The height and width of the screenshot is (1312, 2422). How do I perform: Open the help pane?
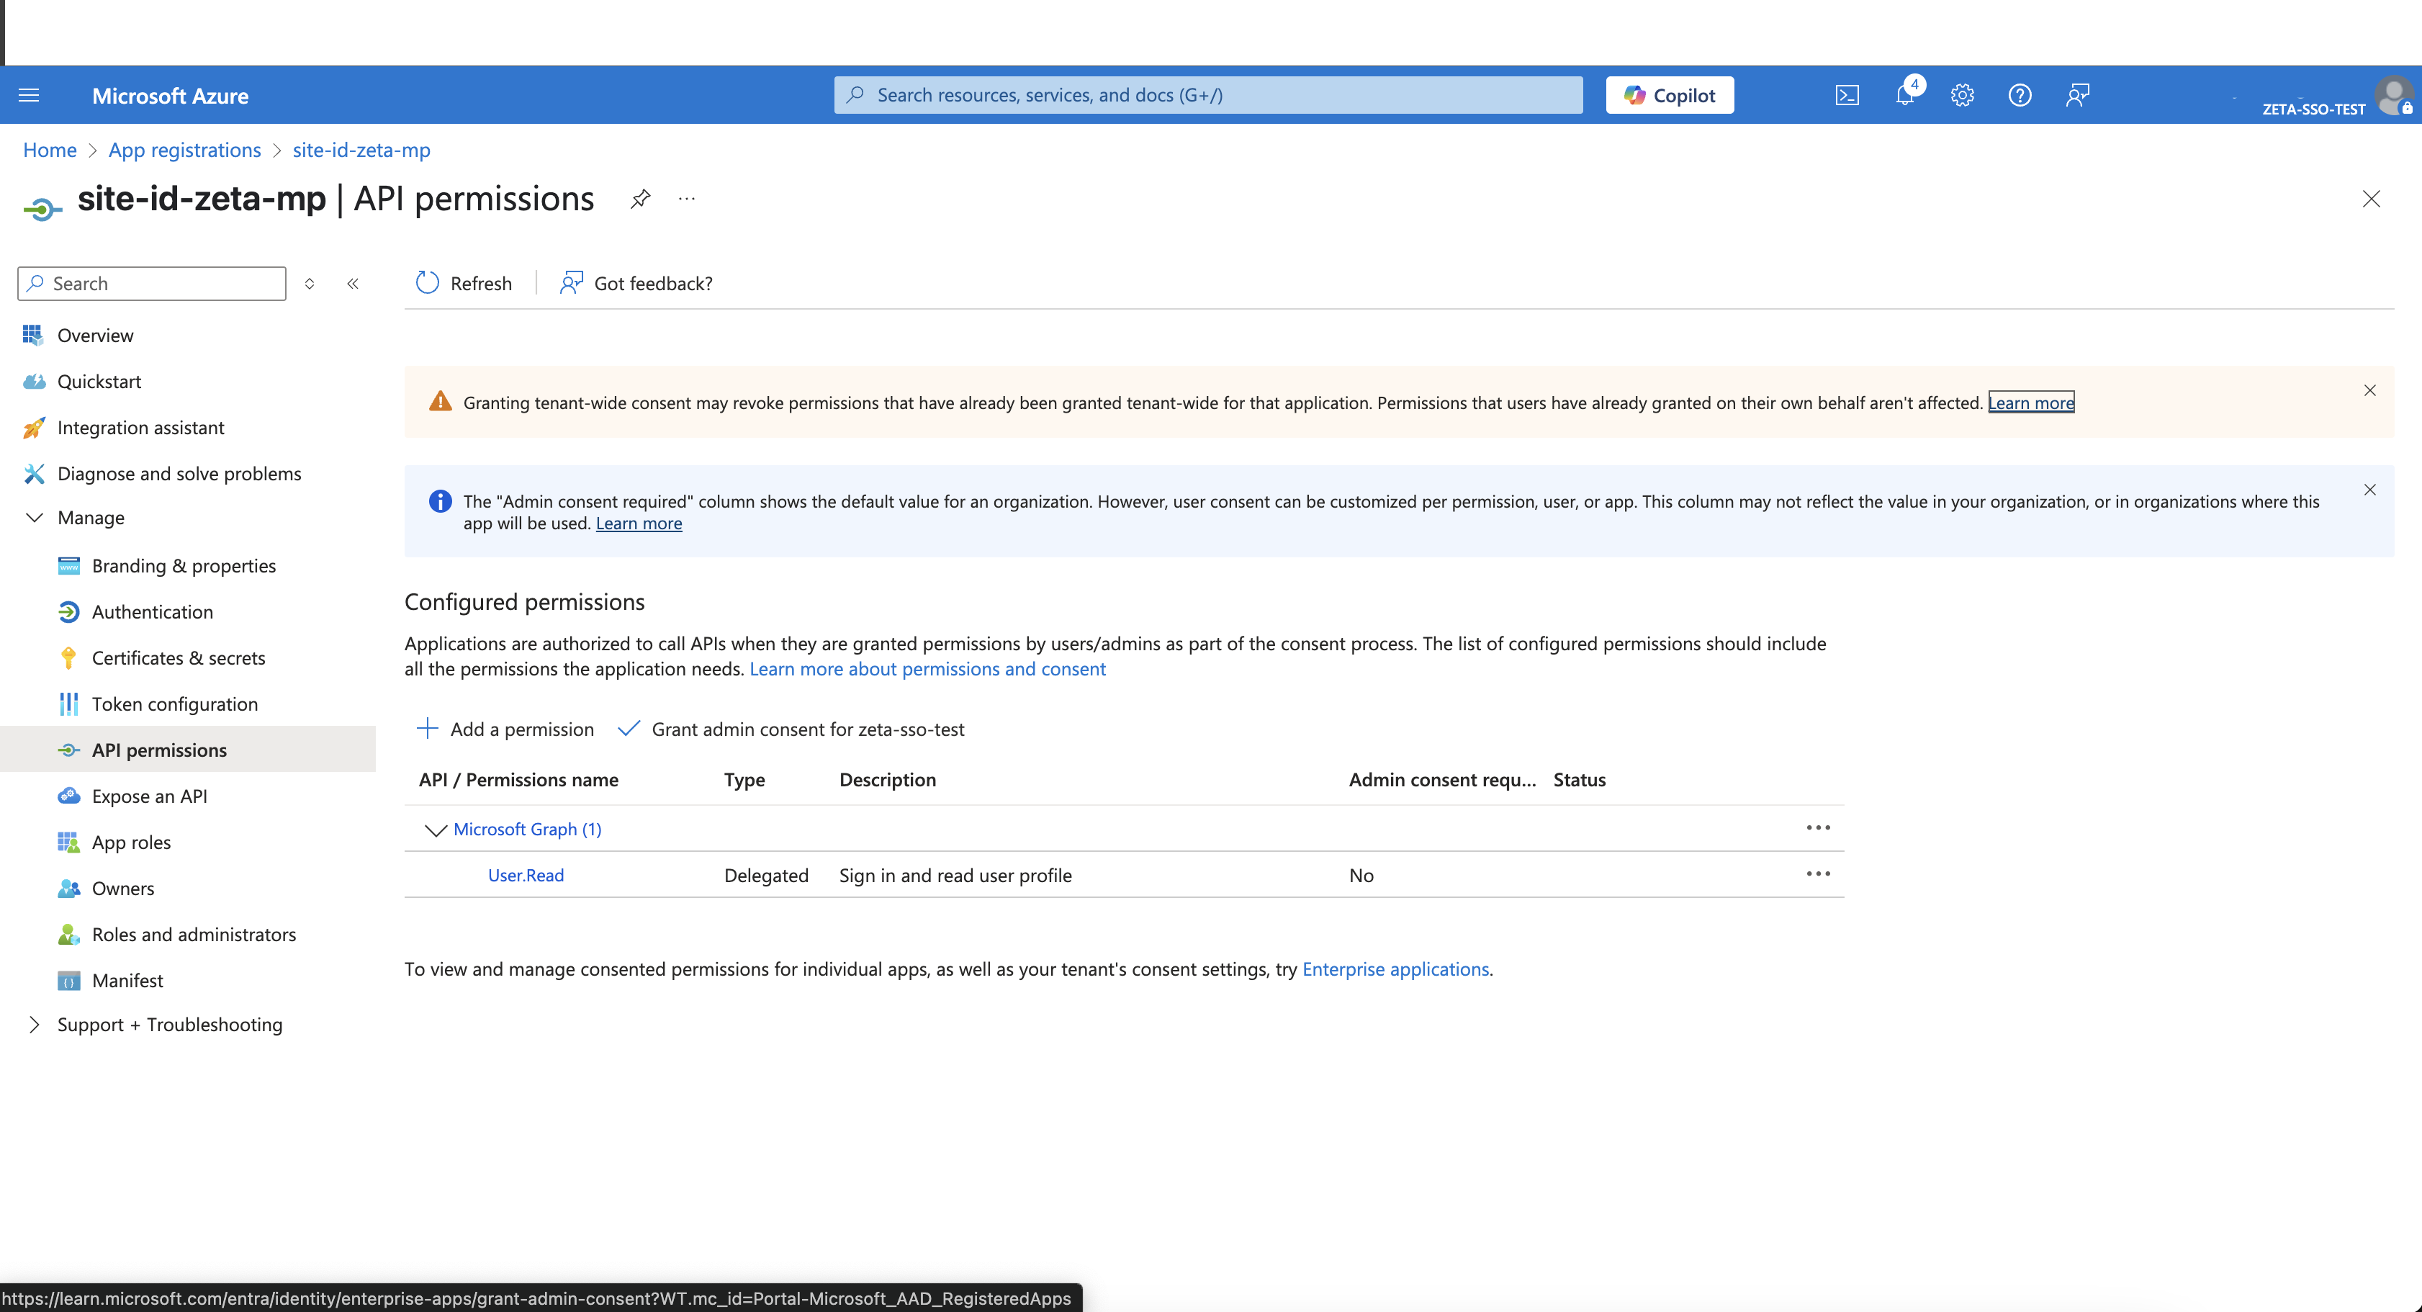(x=2020, y=94)
